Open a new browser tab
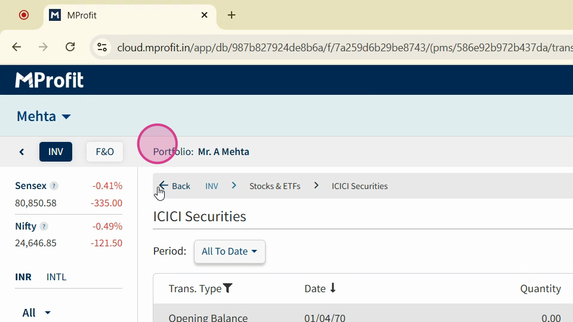The image size is (573, 322). 232,15
